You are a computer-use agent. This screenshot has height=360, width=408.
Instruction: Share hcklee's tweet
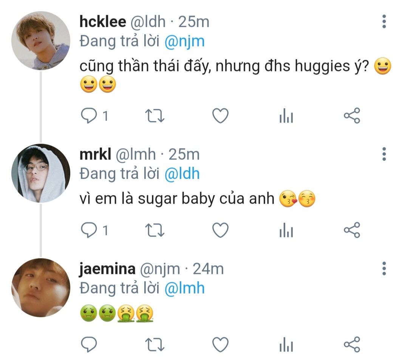pos(352,116)
